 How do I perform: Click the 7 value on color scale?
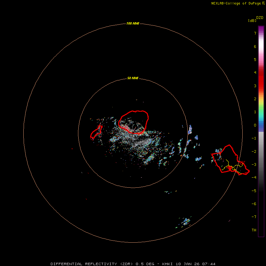pyautogui.click(x=255, y=33)
